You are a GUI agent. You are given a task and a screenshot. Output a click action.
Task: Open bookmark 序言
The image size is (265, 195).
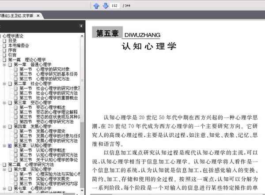(x=12, y=50)
